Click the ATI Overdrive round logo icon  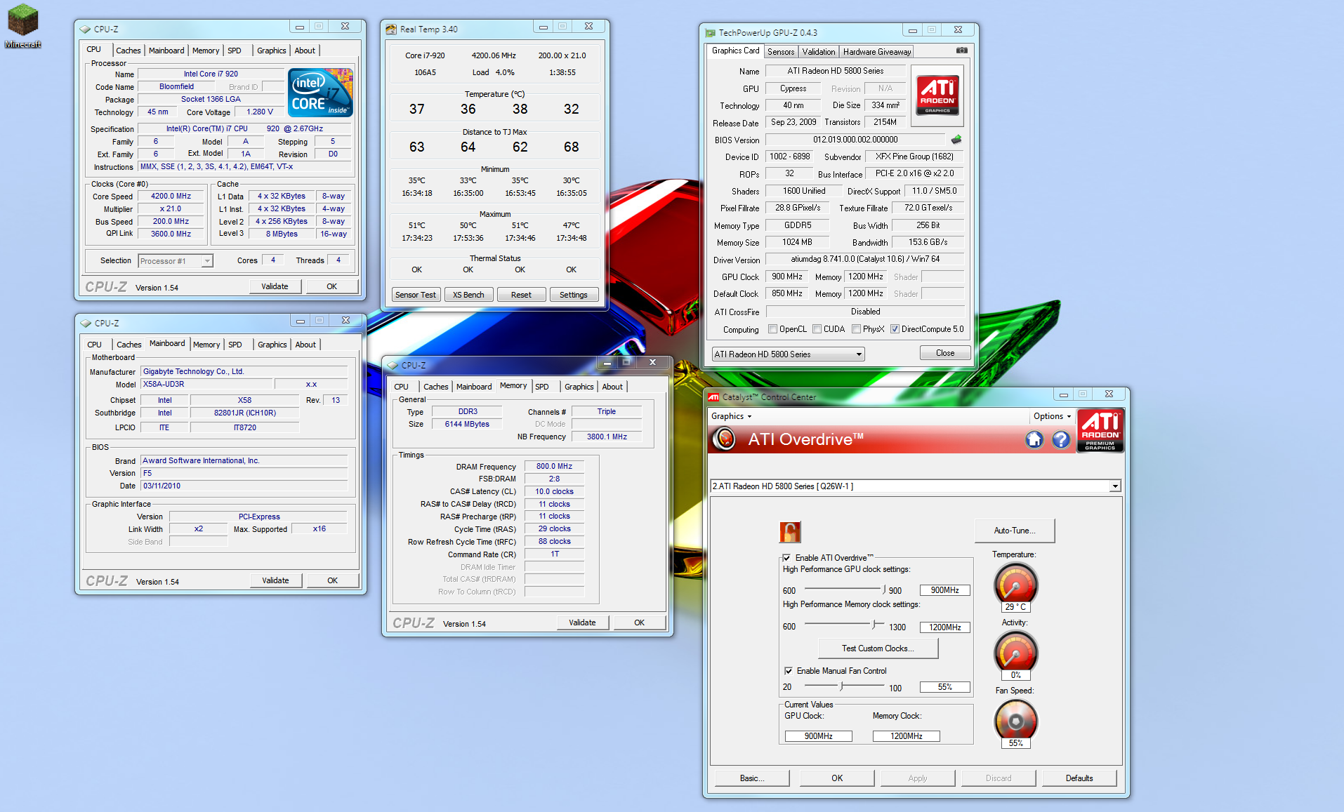point(724,439)
